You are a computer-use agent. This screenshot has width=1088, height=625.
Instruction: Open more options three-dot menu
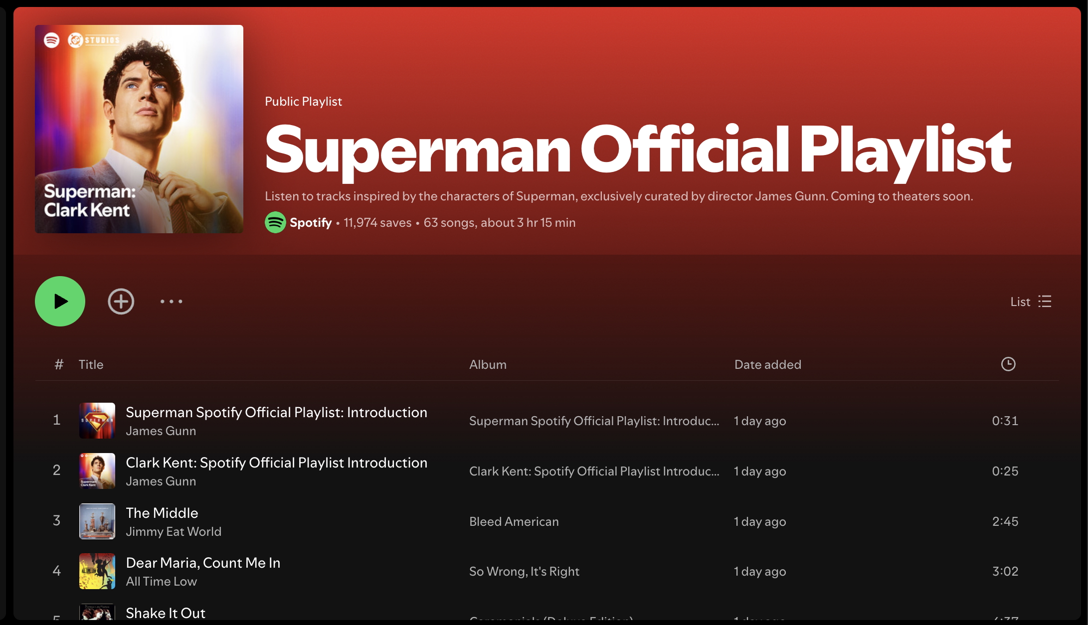coord(172,302)
